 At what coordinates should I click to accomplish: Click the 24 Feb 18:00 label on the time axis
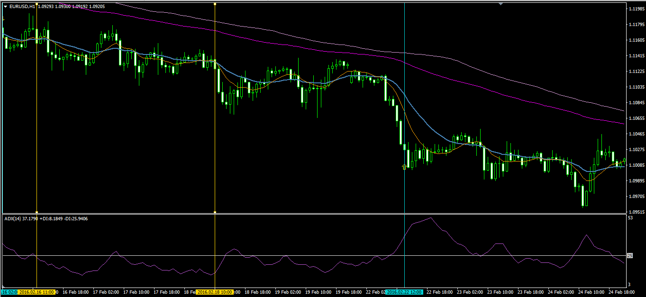coord(622,292)
